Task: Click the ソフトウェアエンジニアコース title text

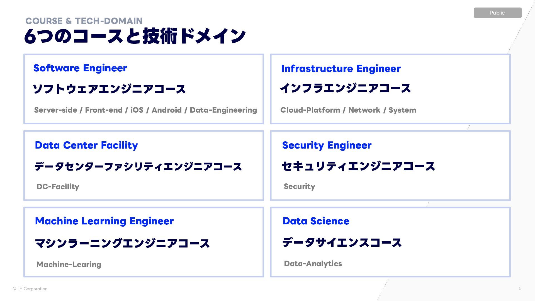Action: [x=109, y=89]
